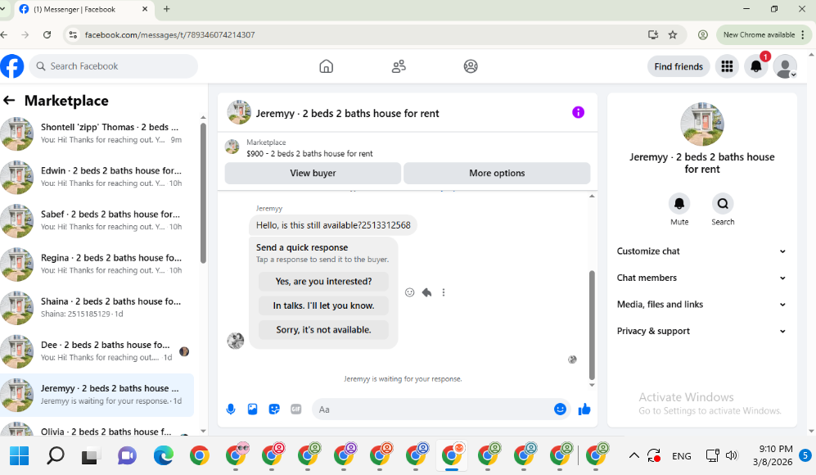Send quick response 'Sorry, it's not available.'
The width and height of the screenshot is (816, 475).
323,330
